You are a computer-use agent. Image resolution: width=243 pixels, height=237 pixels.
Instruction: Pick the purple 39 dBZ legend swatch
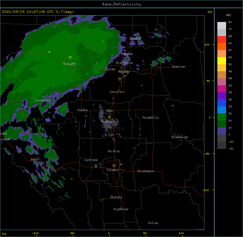coord(222,96)
